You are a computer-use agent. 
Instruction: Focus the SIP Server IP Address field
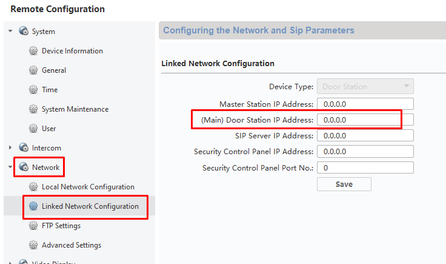pyautogui.click(x=365, y=135)
